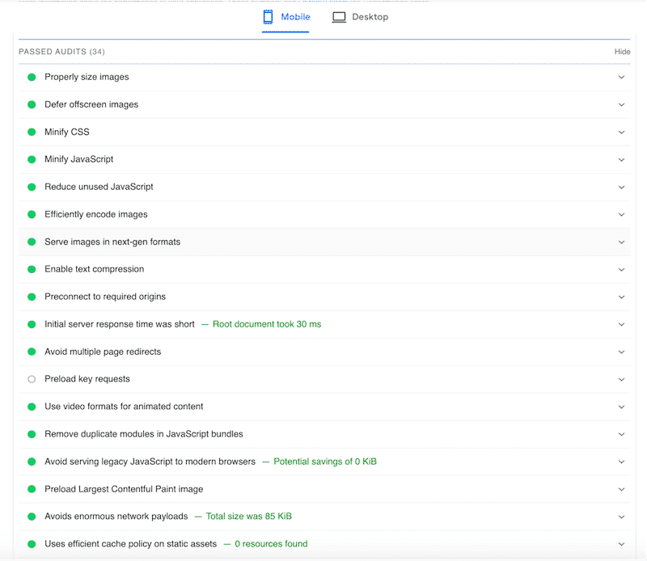Expand the Reduce unused JavaScript audit
This screenshot has height=561, width=647.
pos(621,187)
